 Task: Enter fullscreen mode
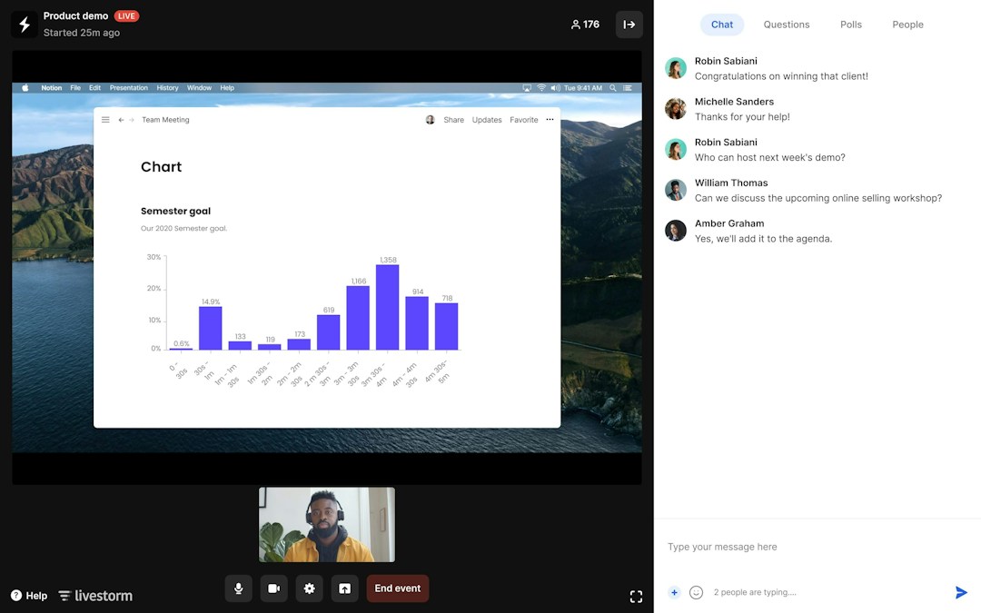636,597
